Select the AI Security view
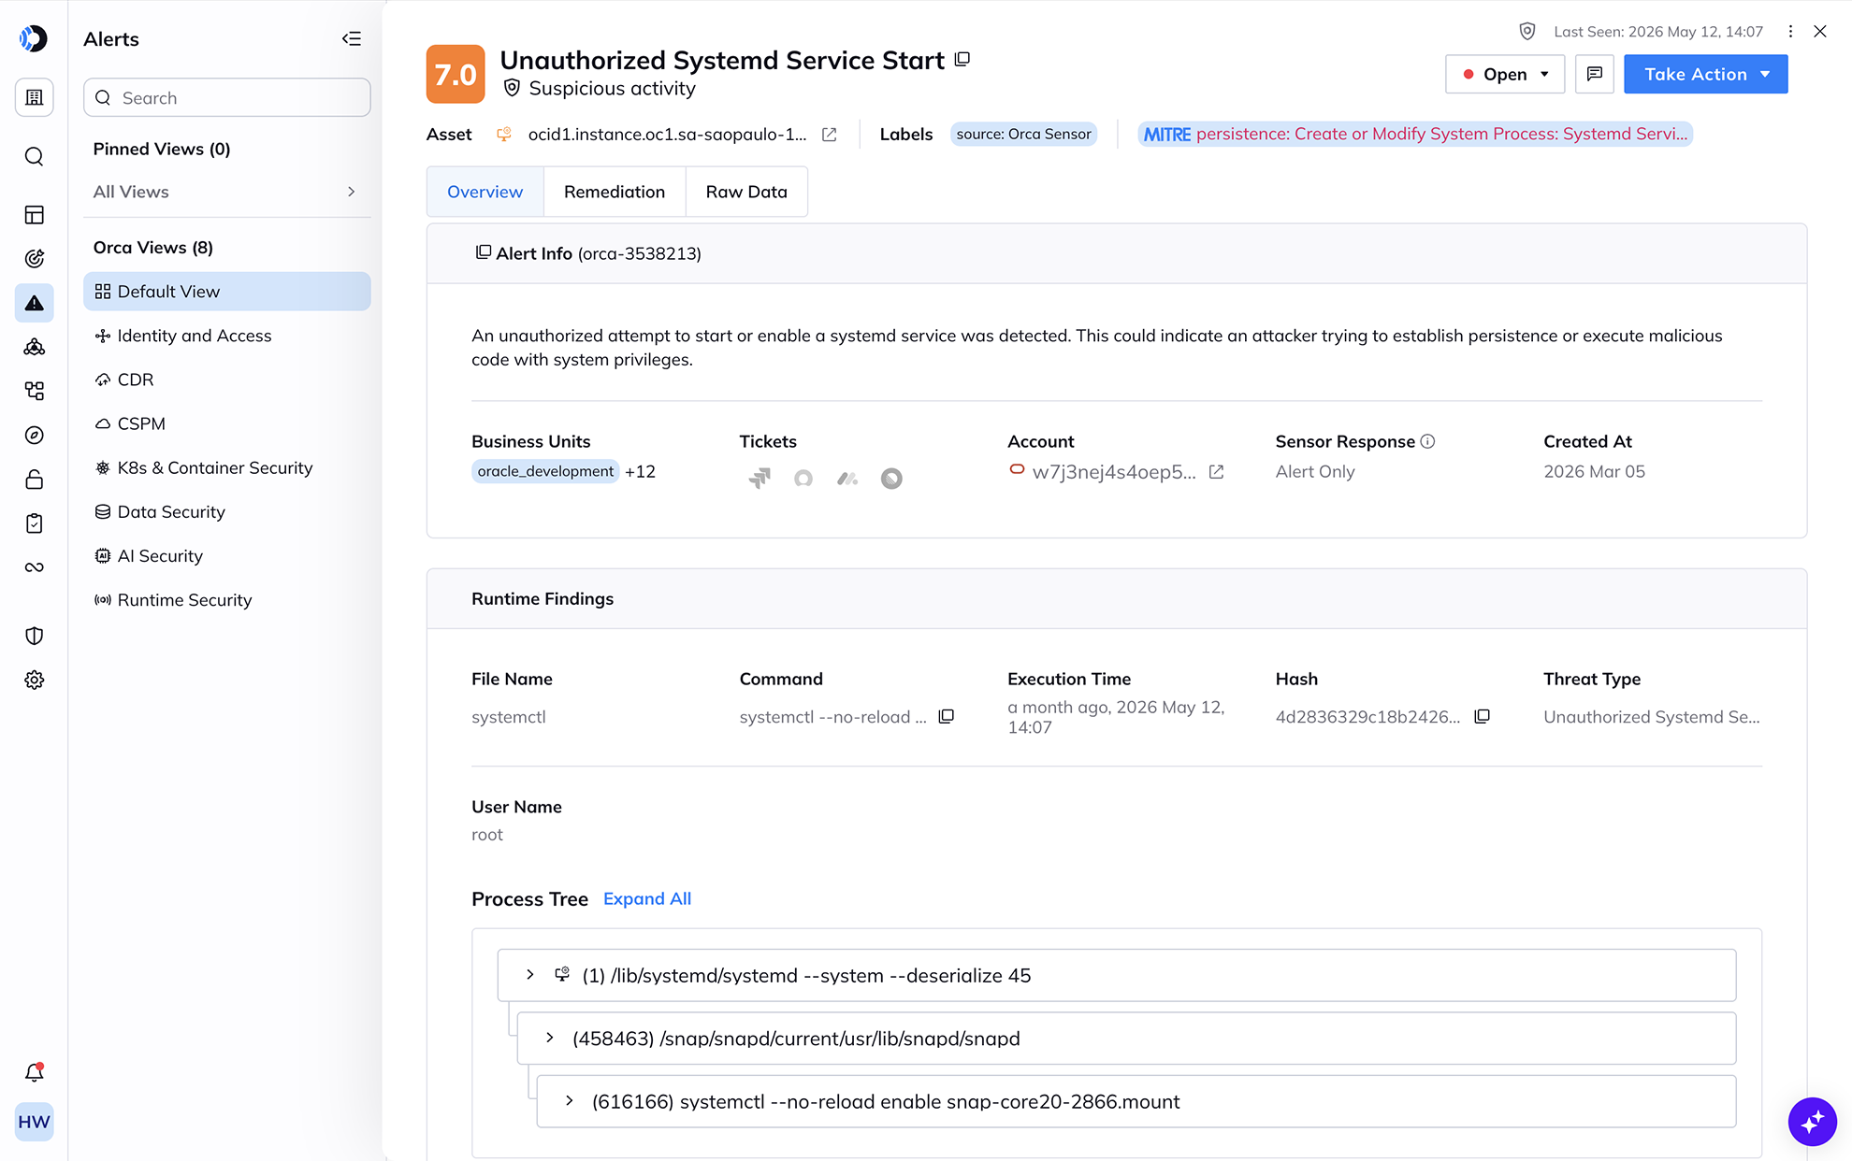The height and width of the screenshot is (1161, 1852). [227, 555]
